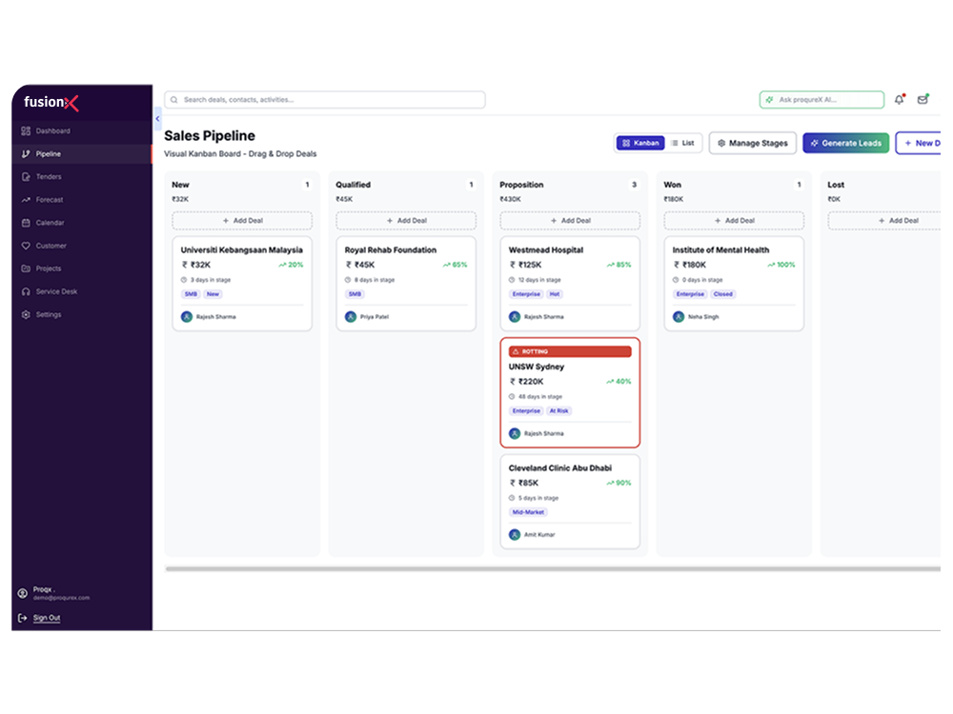
Task: Click the Customer heart icon
Action: (x=26, y=246)
